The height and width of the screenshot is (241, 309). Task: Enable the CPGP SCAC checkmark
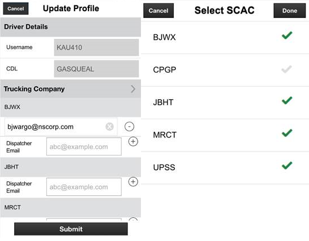(x=286, y=69)
